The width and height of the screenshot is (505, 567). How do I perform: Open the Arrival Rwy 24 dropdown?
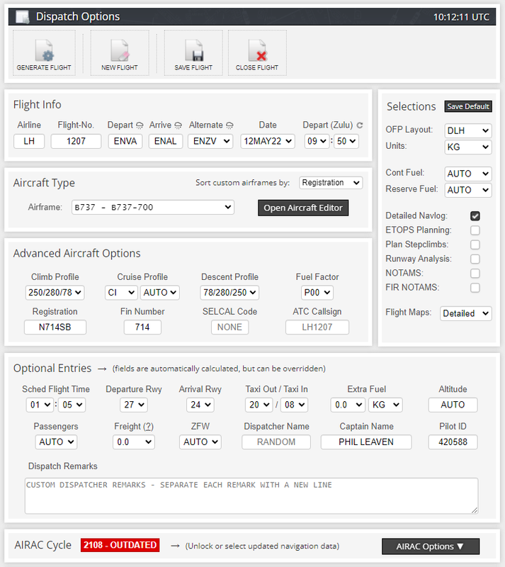(x=200, y=405)
